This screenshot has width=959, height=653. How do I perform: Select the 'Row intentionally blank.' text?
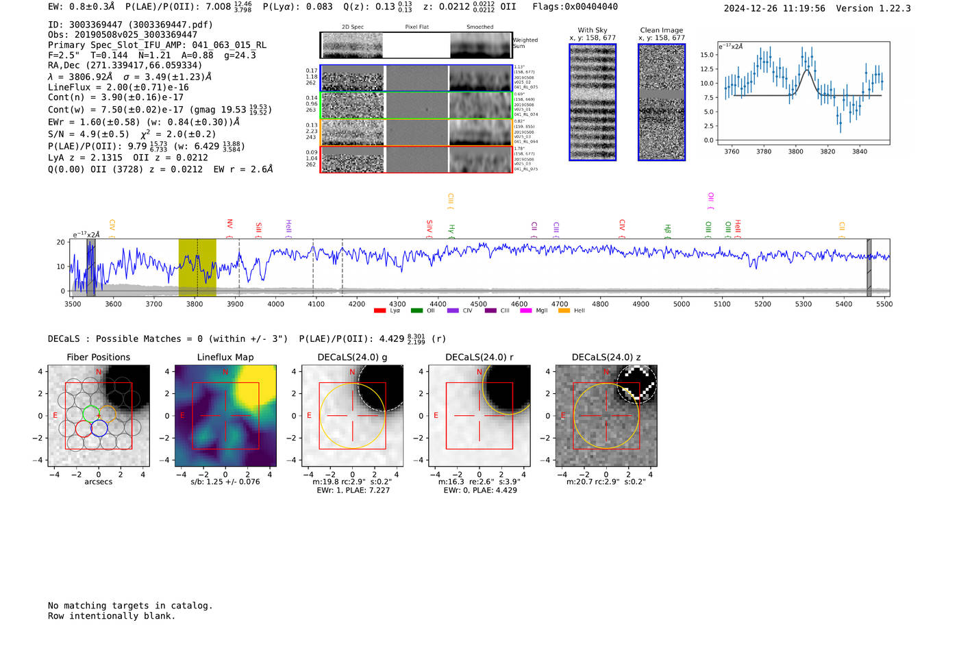(112, 616)
